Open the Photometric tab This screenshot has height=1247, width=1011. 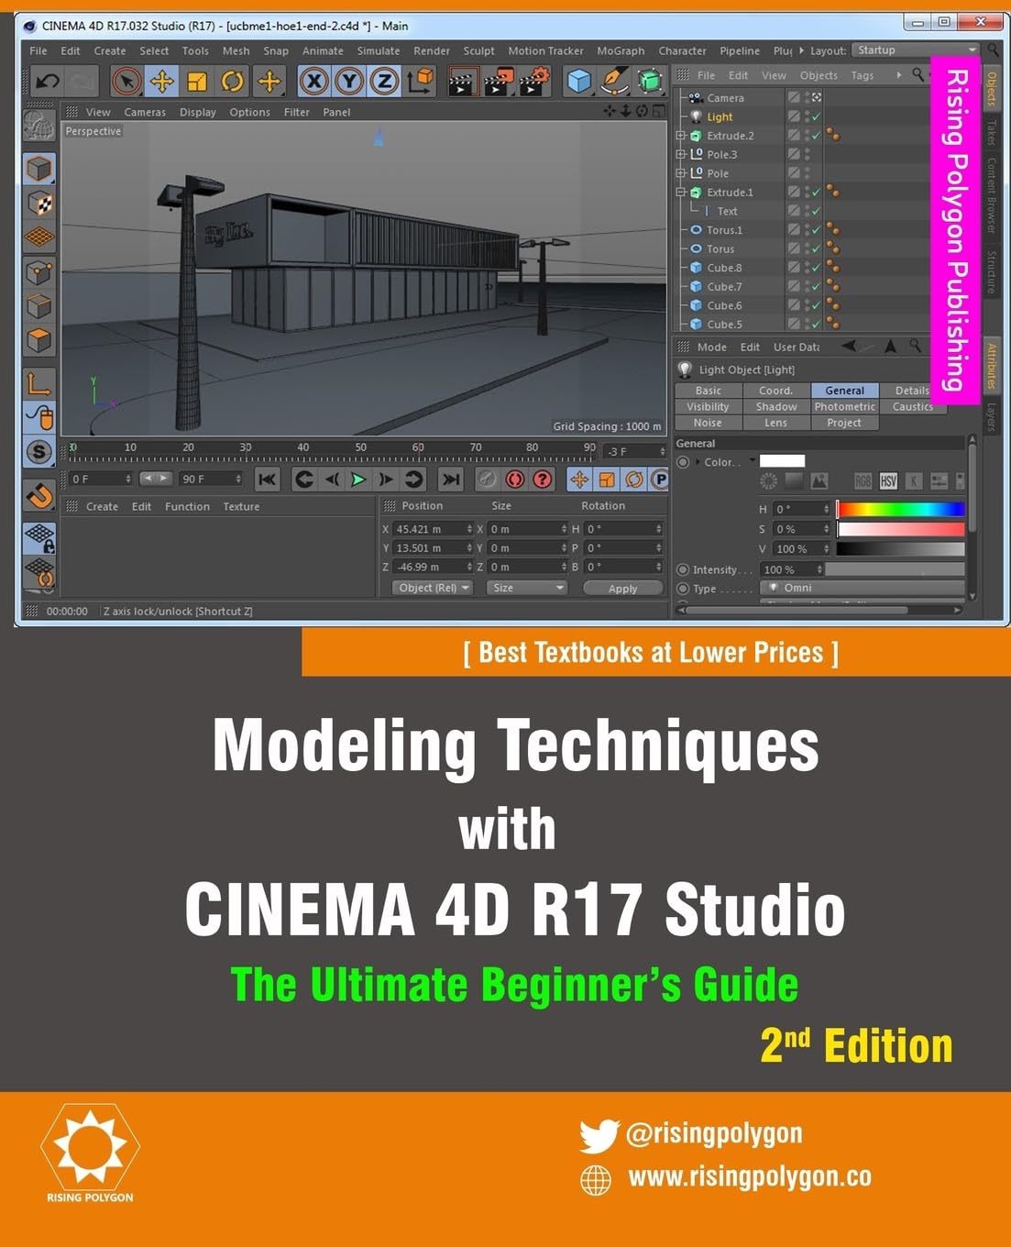pyautogui.click(x=844, y=407)
